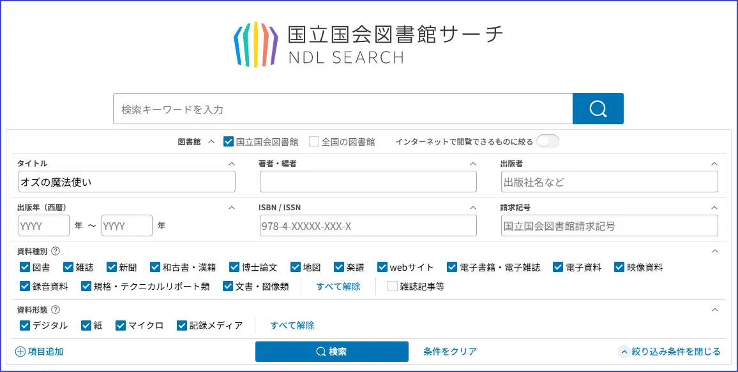Click the plus icon for 項目追加

click(x=20, y=352)
